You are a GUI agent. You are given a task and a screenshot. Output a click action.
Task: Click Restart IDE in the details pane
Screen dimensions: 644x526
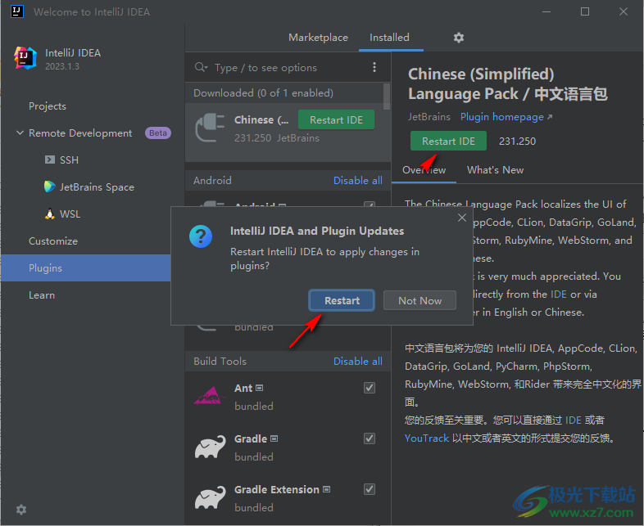pyautogui.click(x=448, y=141)
